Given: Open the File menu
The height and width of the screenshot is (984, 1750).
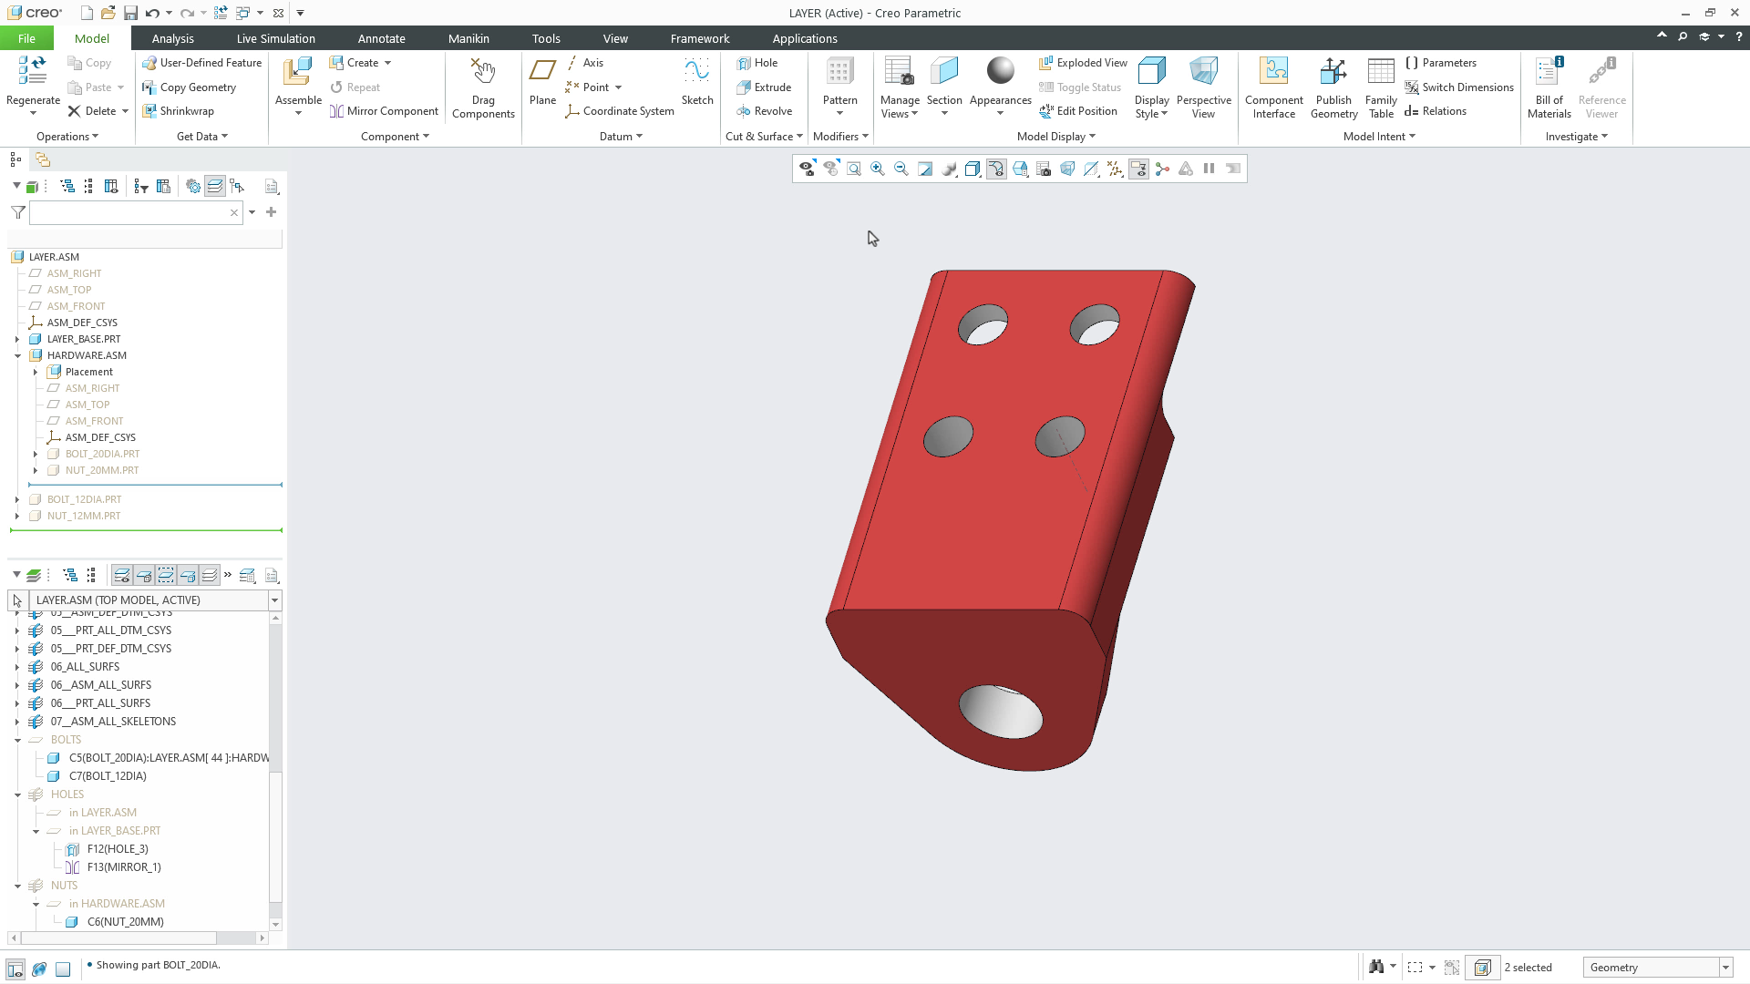Looking at the screenshot, I should pos(26,38).
